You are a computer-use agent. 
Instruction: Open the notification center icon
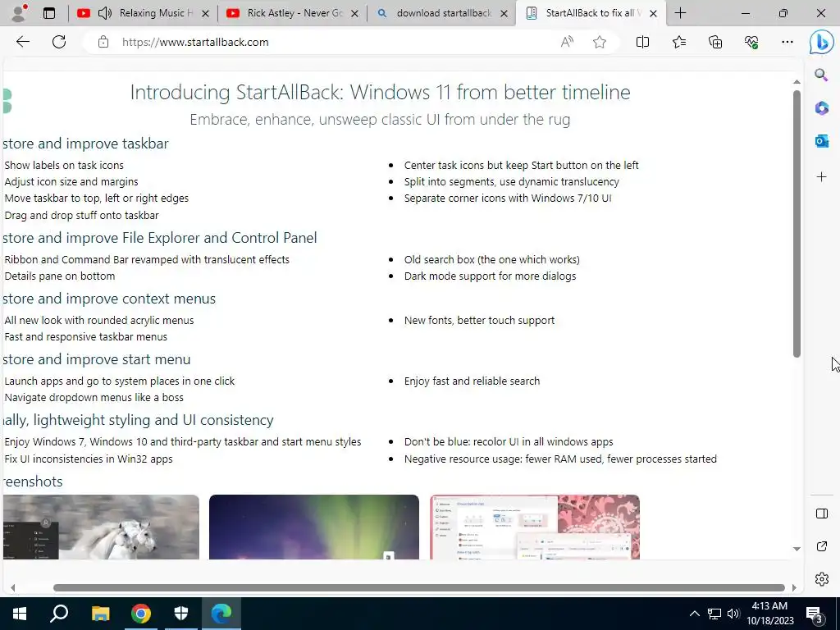click(x=815, y=614)
